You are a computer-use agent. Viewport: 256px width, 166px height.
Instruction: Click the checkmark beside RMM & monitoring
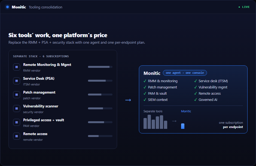tap(145, 81)
